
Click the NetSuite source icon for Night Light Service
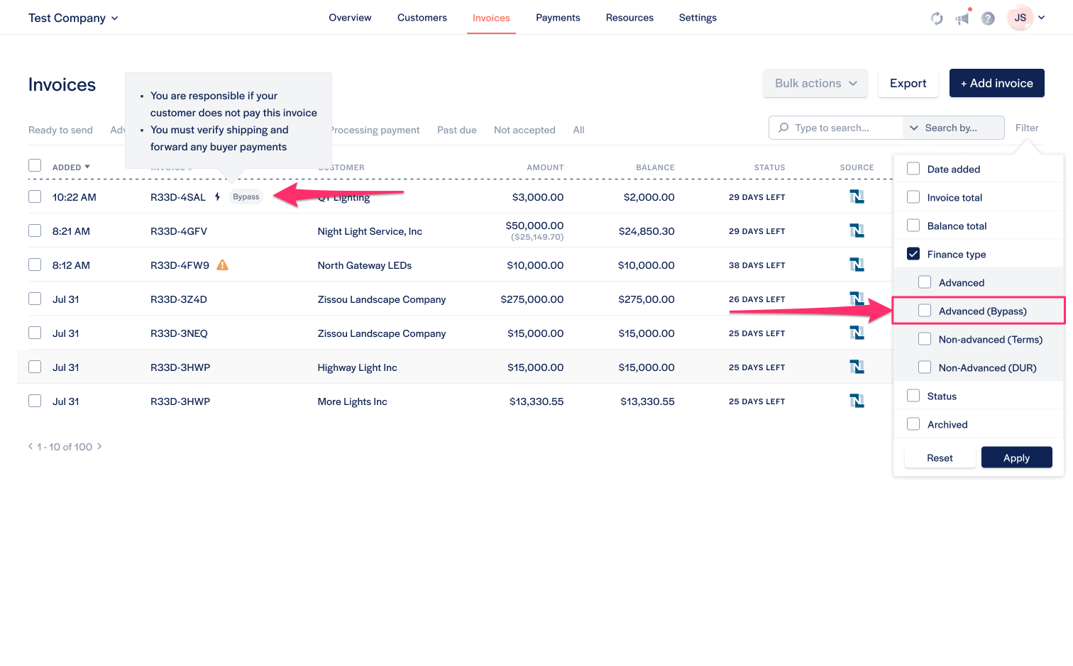pos(857,230)
